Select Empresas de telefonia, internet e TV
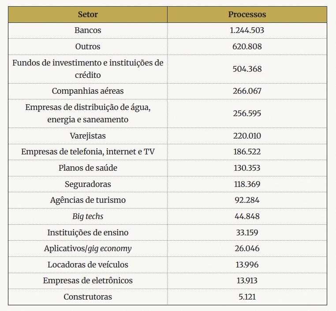This screenshot has width=336, height=311. pyautogui.click(x=88, y=152)
